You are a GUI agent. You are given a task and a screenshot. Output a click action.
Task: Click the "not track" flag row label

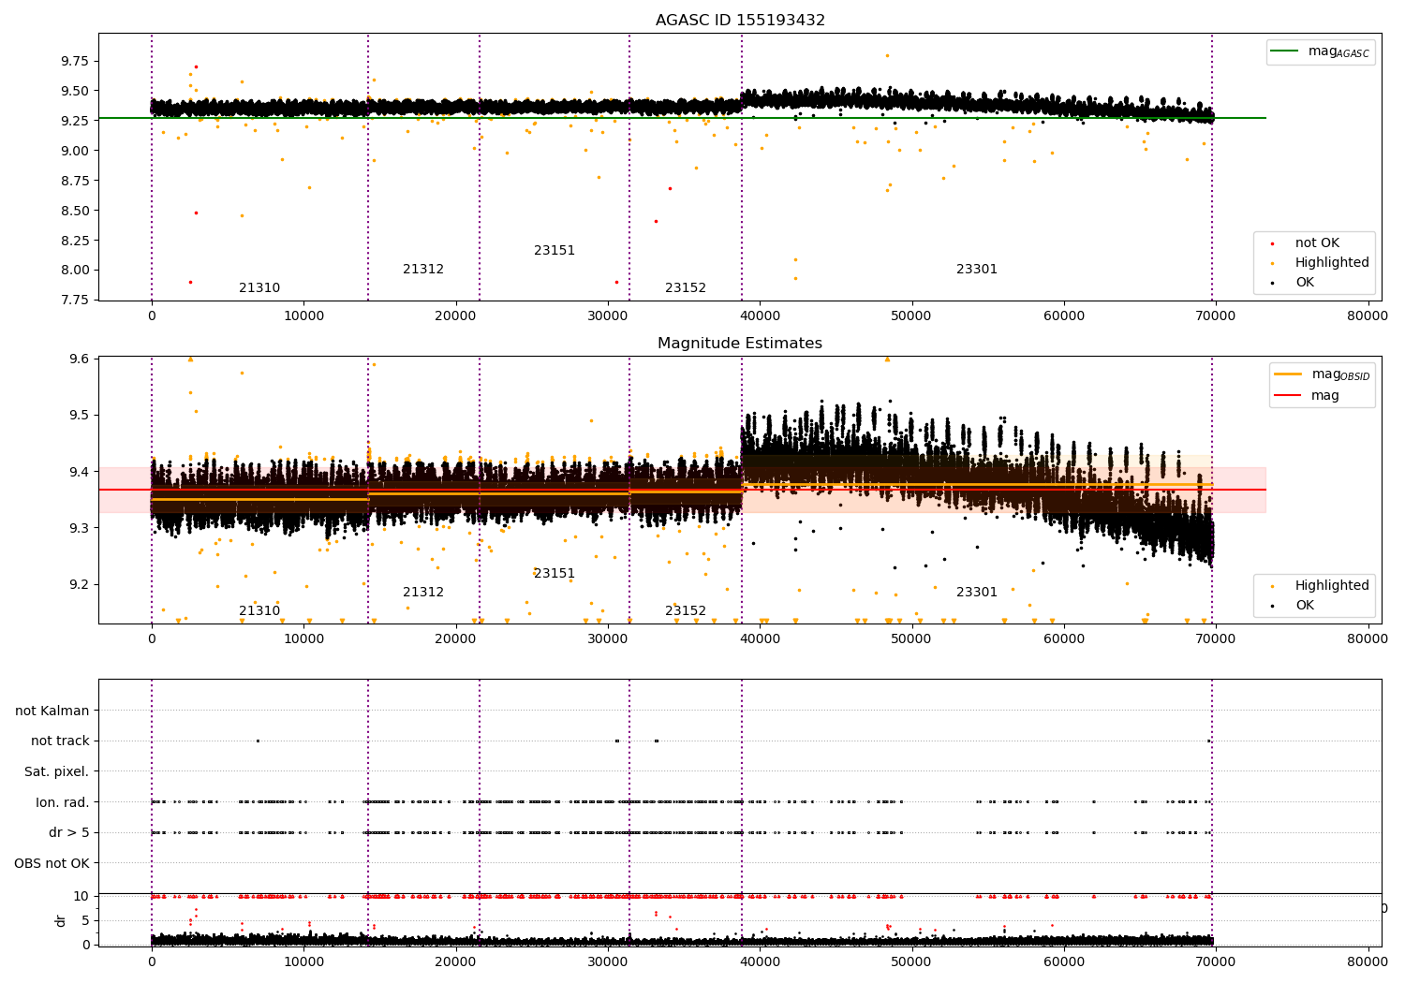coord(60,741)
